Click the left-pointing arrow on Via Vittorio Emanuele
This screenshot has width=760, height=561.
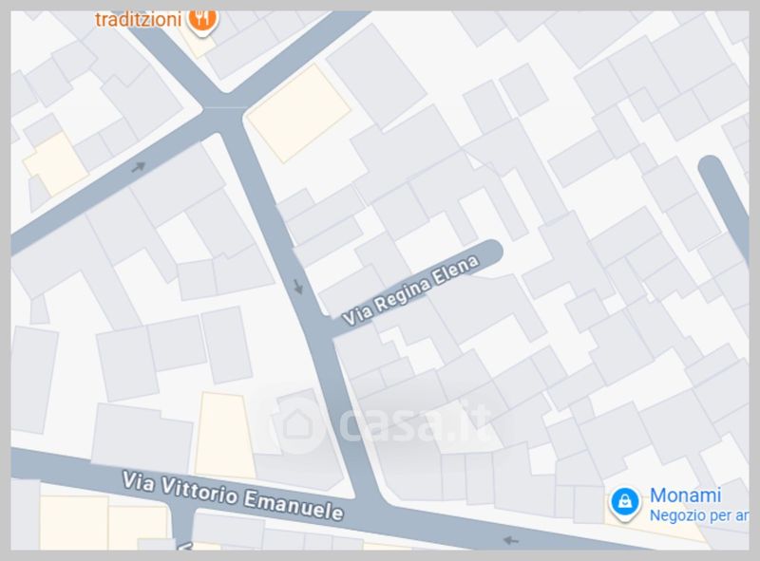point(511,540)
